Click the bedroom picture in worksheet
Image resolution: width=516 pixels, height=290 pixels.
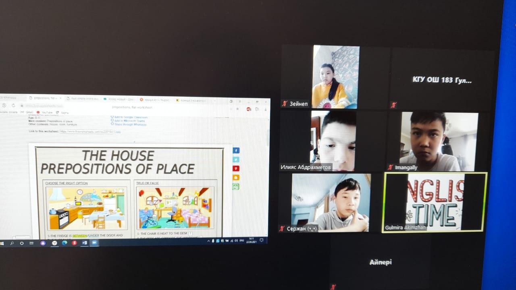(x=176, y=208)
